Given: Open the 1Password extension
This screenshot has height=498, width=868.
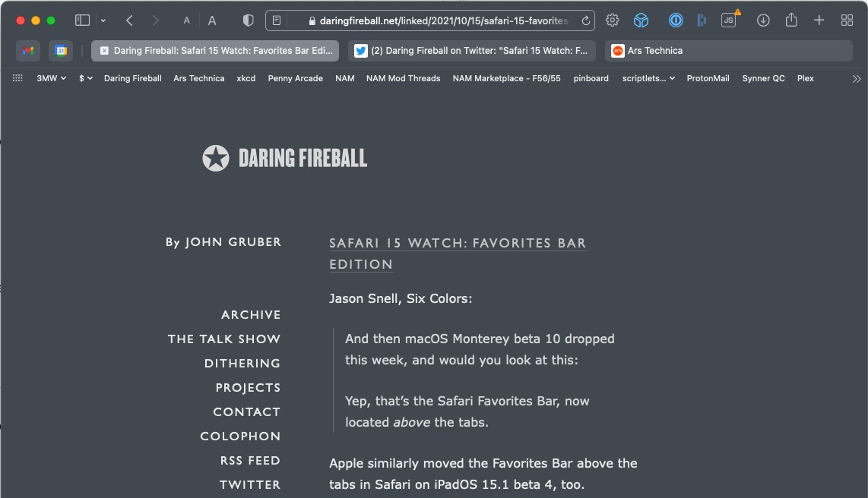Looking at the screenshot, I should tap(676, 20).
